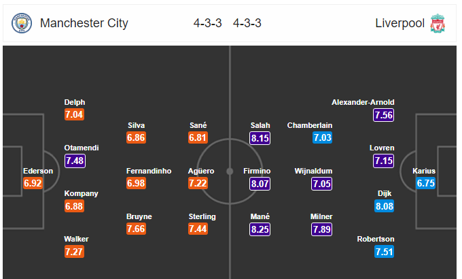
Task: Open the Manchester City team name link
Action: pos(84,23)
